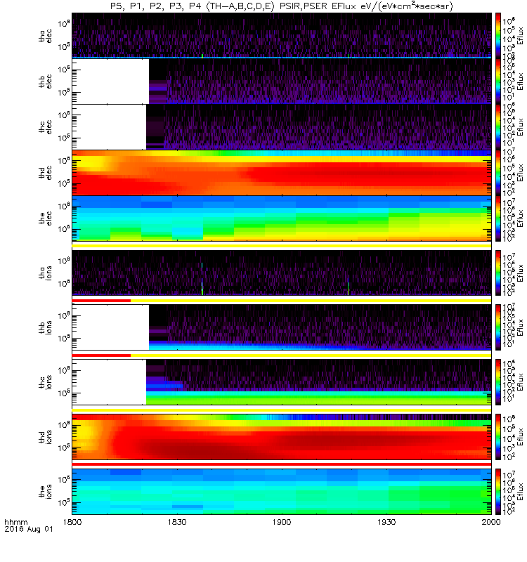Click the white data gap in thc ions

(x=110, y=382)
